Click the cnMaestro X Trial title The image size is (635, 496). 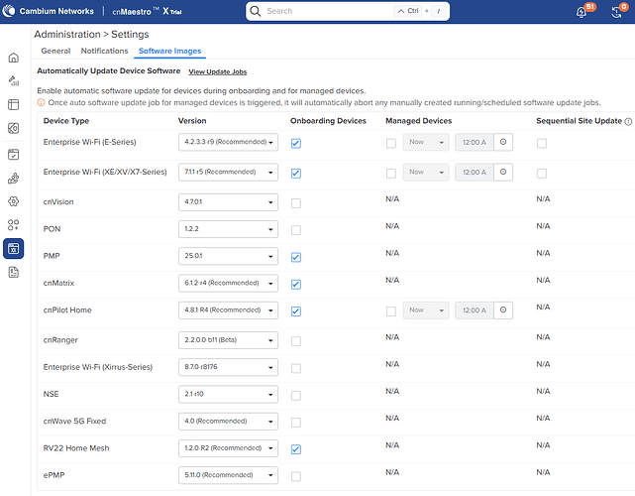click(147, 11)
